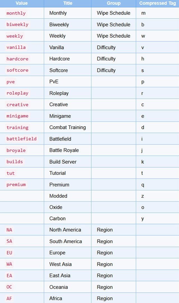179x303 pixels.
Task: Click the Compressed Tag column header
Action: click(x=157, y=3)
